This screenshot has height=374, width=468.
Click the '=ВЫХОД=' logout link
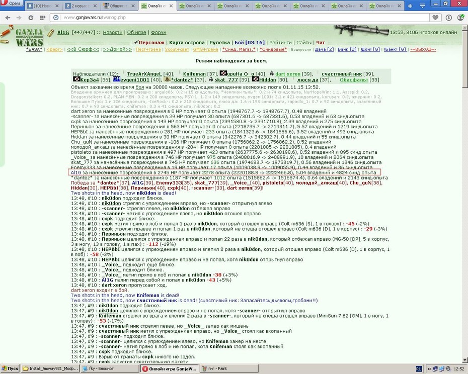423,49
